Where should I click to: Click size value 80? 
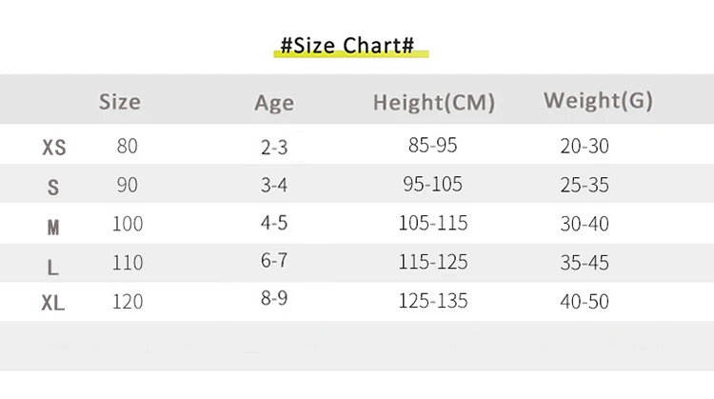click(x=128, y=147)
